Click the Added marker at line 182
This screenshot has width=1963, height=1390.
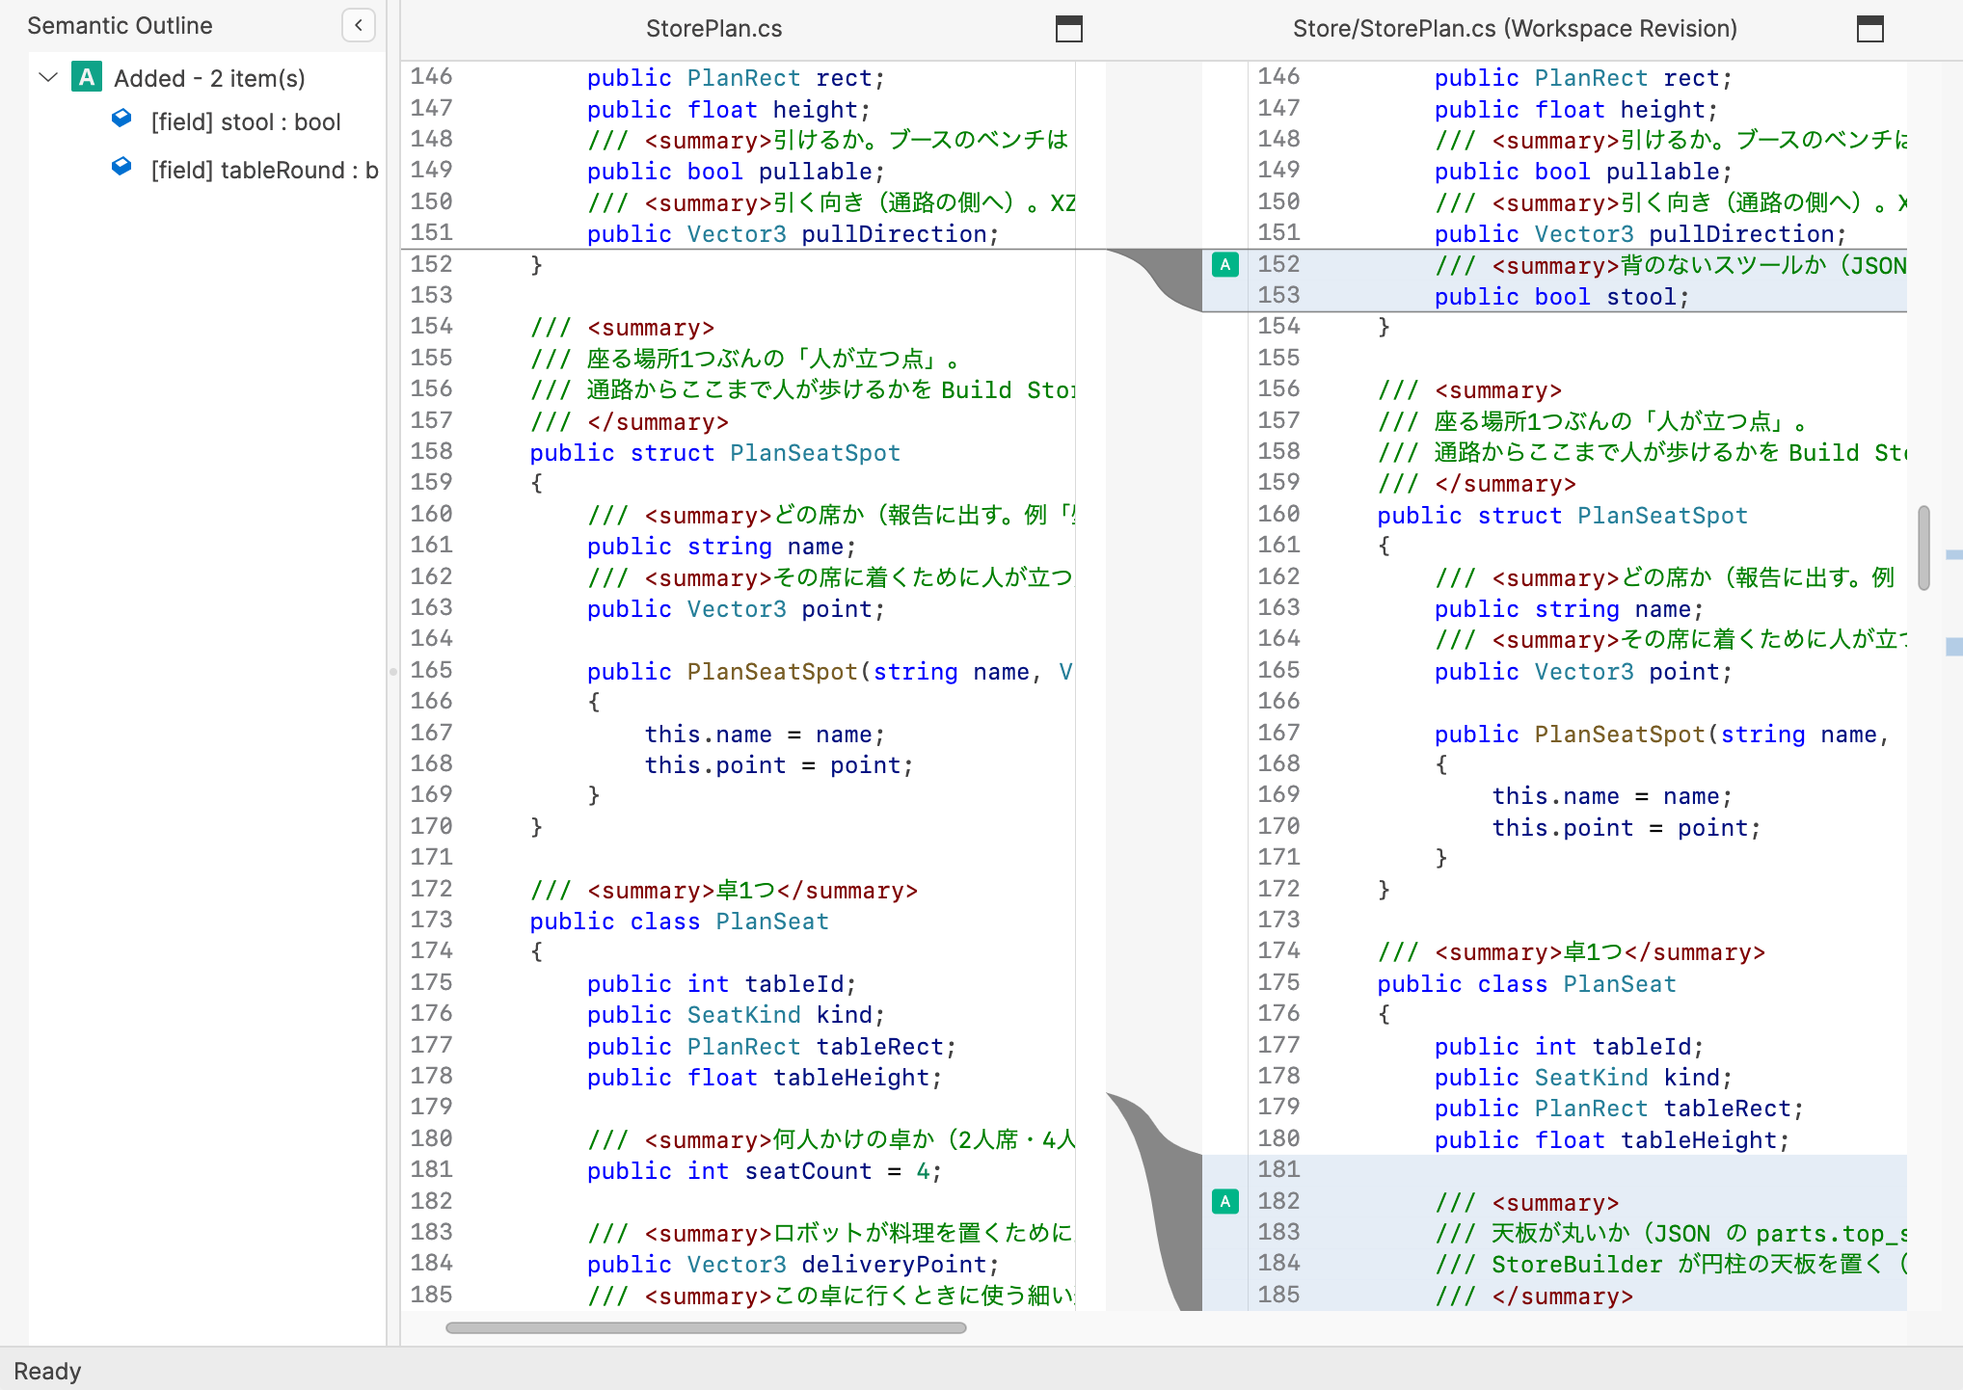1225,1201
